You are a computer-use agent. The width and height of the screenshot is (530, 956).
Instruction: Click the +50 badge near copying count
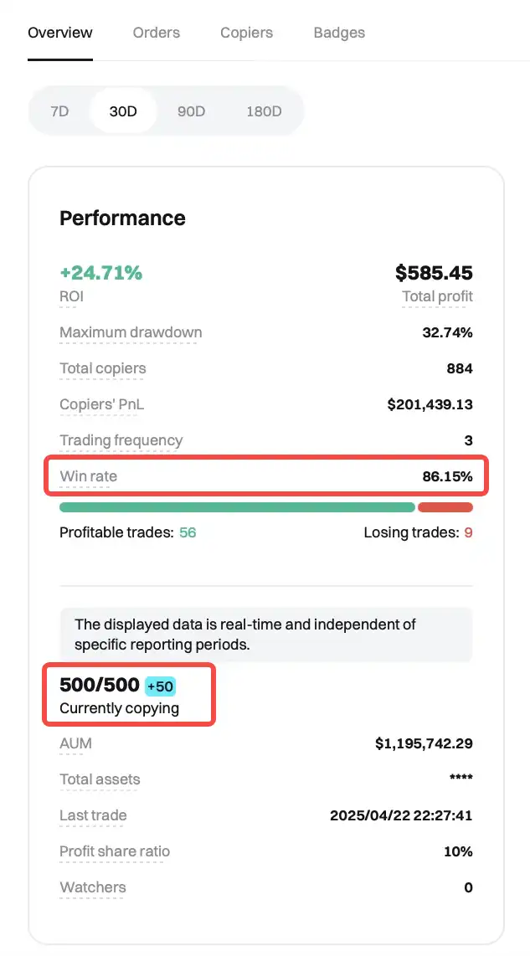[x=160, y=686]
